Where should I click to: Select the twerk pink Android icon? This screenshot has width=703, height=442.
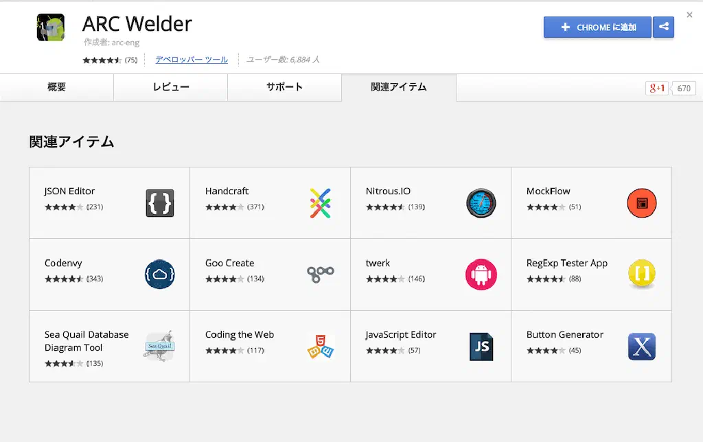click(481, 275)
